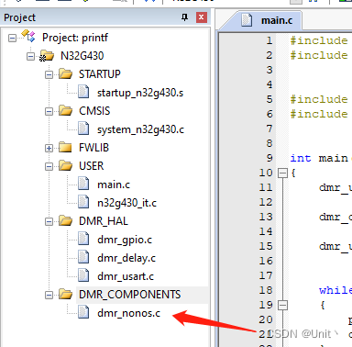Open startup_n32g430.s from the tree
This screenshot has height=347, width=352.
click(x=140, y=93)
